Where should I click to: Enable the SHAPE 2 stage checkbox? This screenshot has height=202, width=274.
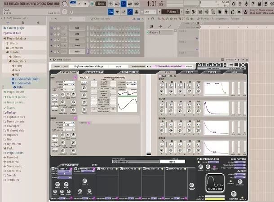pos(139,169)
